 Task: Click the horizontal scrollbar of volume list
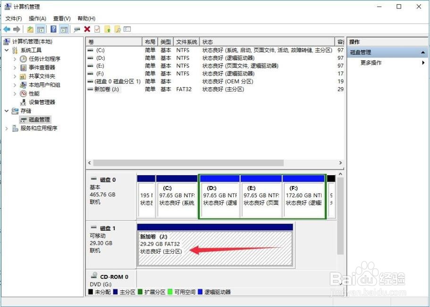click(188, 163)
